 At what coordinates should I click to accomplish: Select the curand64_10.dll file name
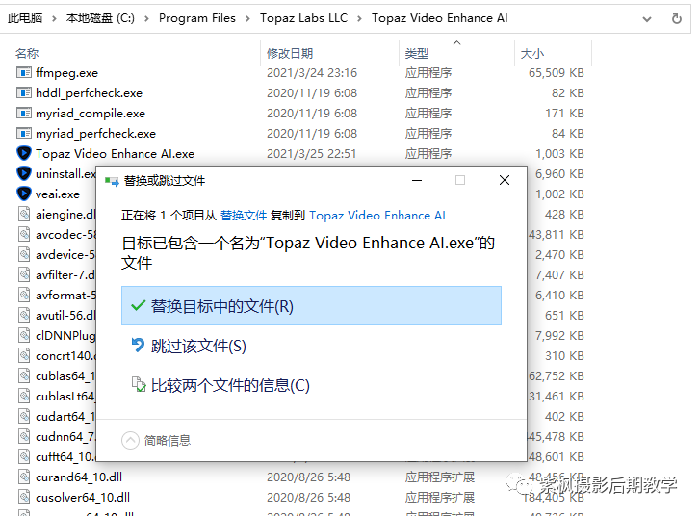click(79, 477)
